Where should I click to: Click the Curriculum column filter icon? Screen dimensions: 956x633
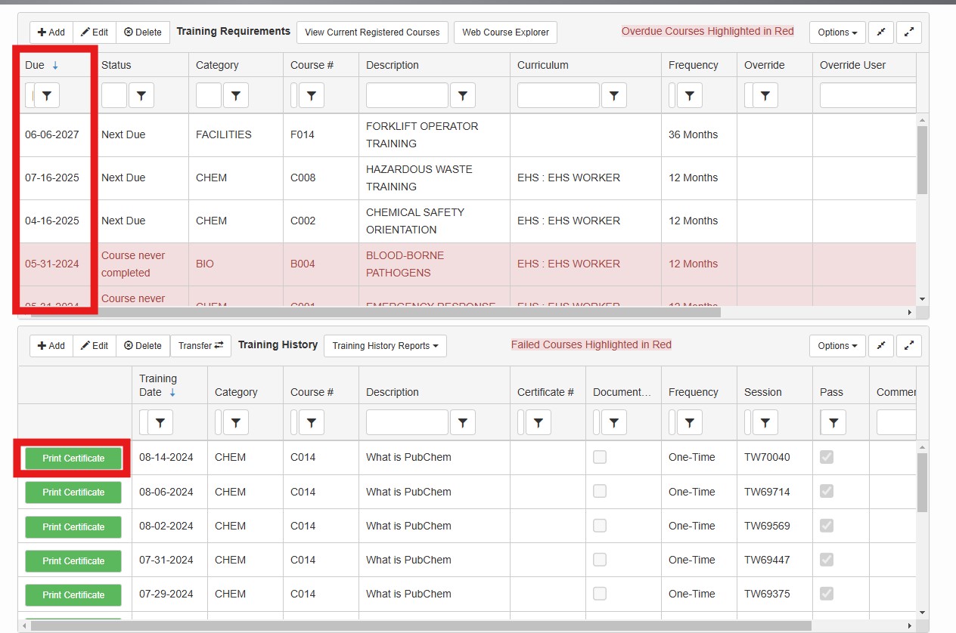coord(613,95)
